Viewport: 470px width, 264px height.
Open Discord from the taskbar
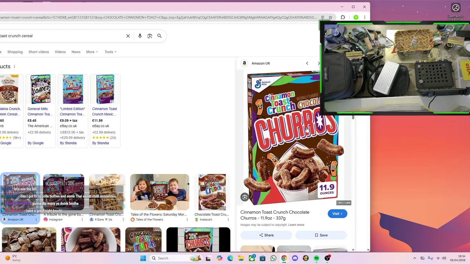point(295,258)
